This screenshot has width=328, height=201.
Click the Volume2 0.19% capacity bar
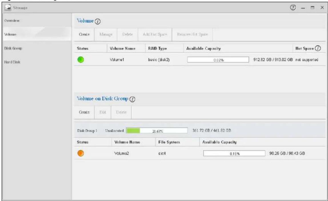[x=234, y=153]
